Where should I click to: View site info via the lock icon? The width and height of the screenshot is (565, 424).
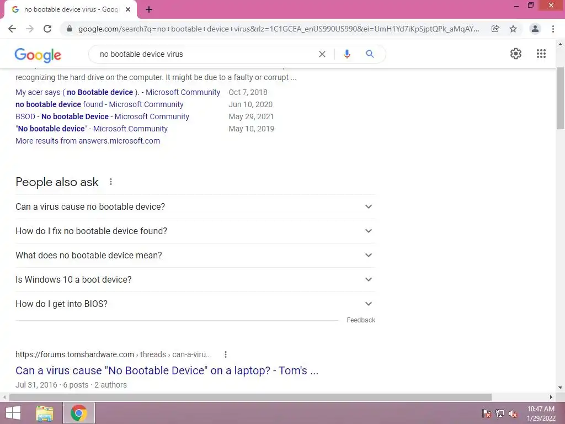click(x=70, y=29)
